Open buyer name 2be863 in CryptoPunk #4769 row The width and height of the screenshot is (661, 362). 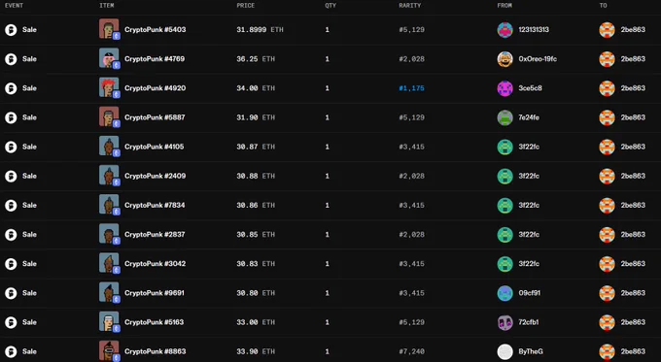(x=633, y=58)
